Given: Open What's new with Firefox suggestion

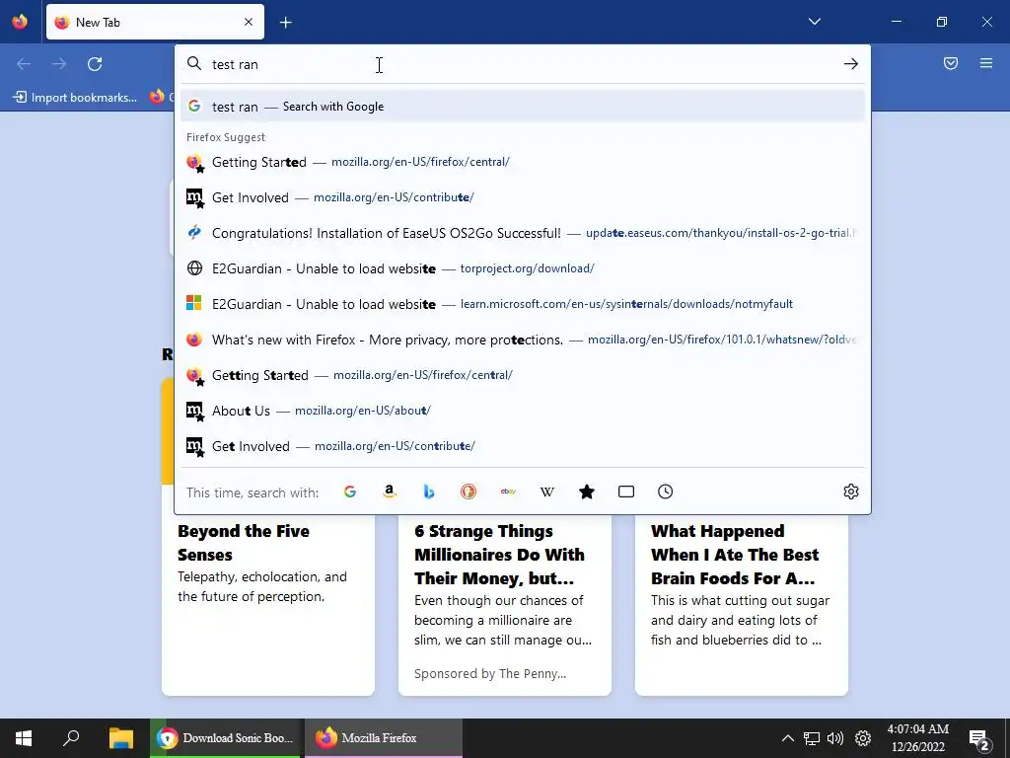Looking at the screenshot, I should 523,340.
